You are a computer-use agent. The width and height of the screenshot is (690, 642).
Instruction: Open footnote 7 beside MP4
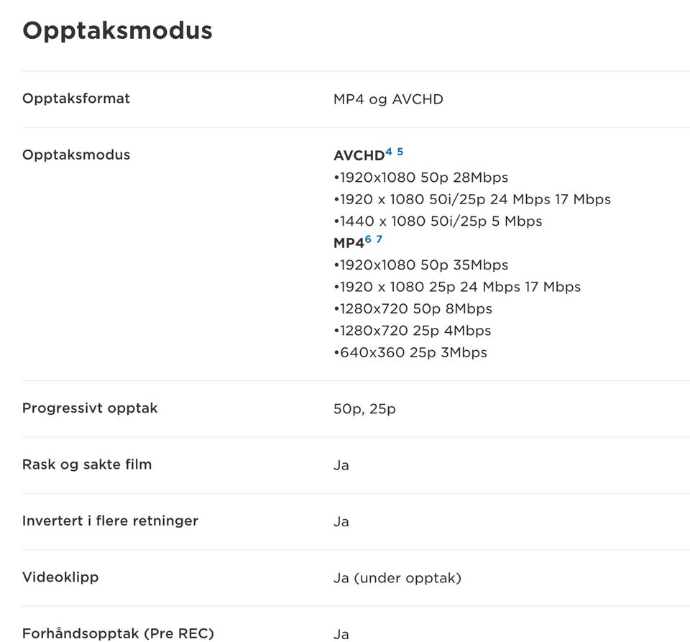379,239
